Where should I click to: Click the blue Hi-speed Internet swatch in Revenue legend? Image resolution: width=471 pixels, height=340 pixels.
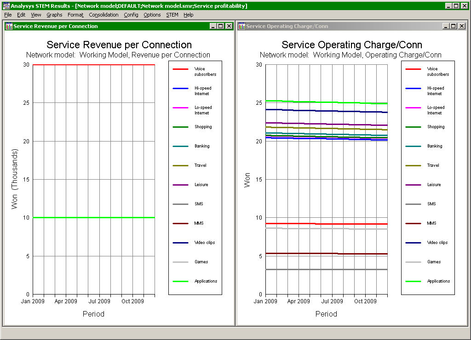coord(180,88)
